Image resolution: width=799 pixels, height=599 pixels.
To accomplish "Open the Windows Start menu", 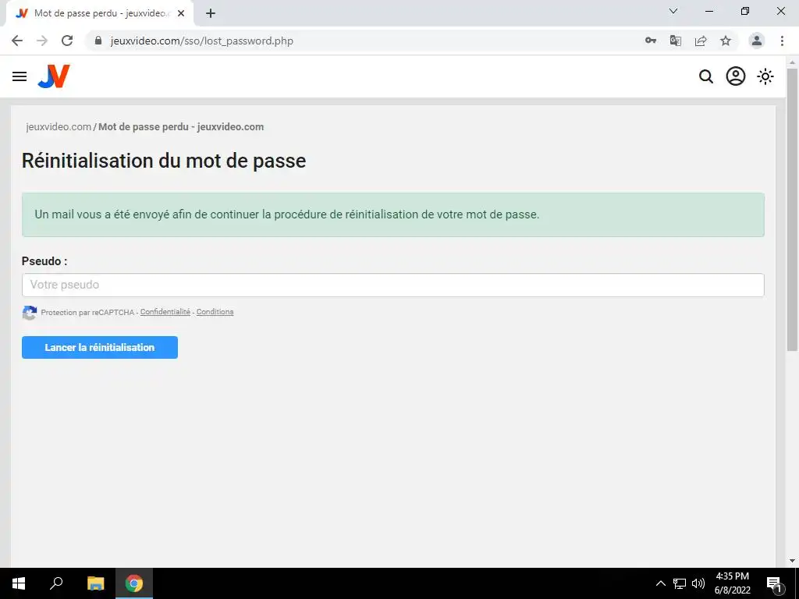I will [19, 583].
